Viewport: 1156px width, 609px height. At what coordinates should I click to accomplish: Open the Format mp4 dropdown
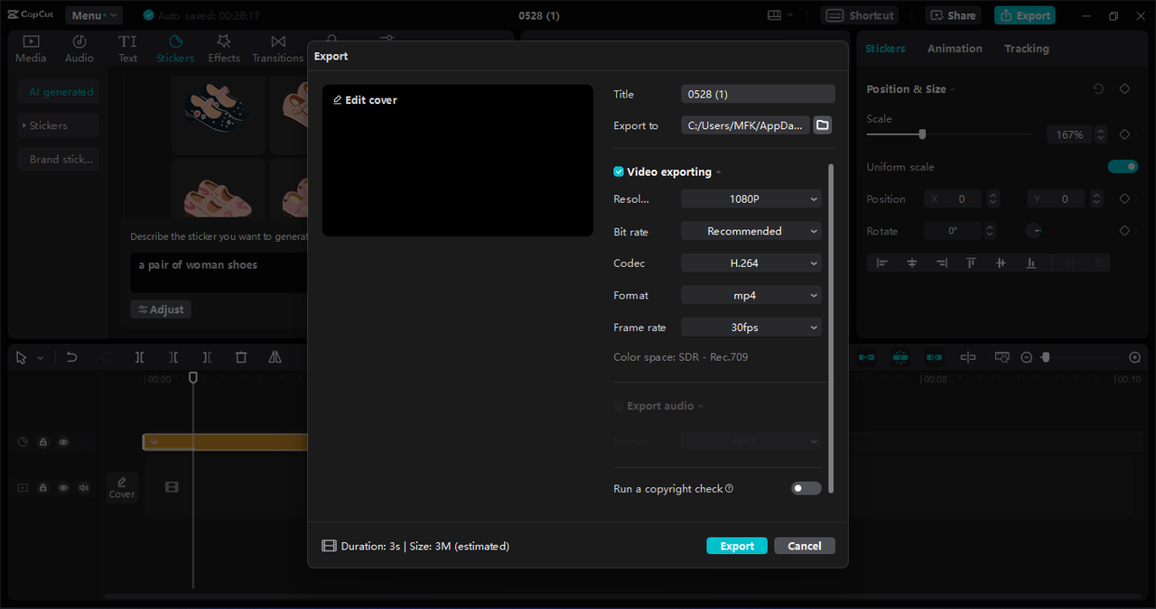751,295
